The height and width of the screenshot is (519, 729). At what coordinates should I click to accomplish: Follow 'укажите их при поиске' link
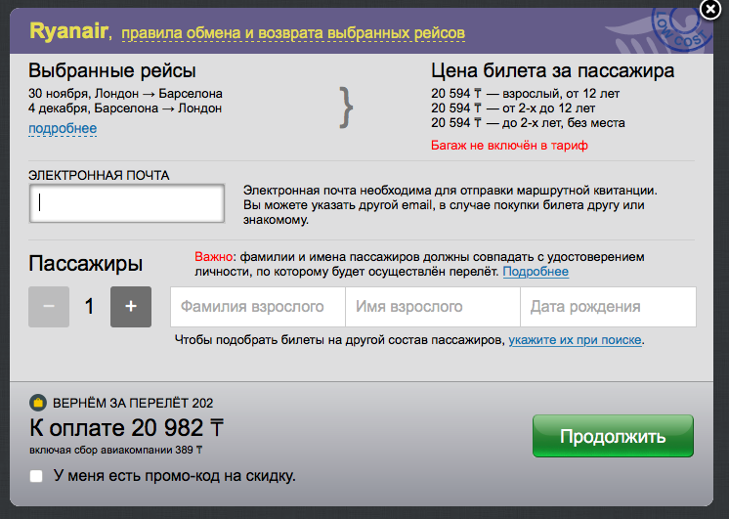pos(576,340)
